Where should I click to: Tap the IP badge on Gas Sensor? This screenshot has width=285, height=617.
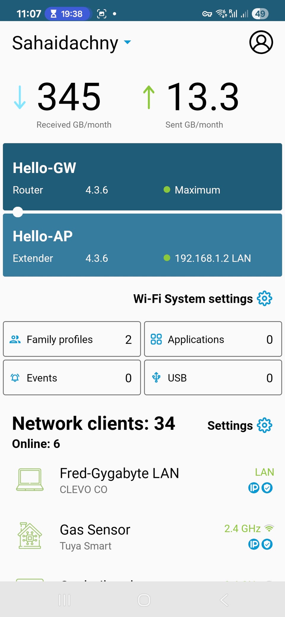(x=254, y=544)
